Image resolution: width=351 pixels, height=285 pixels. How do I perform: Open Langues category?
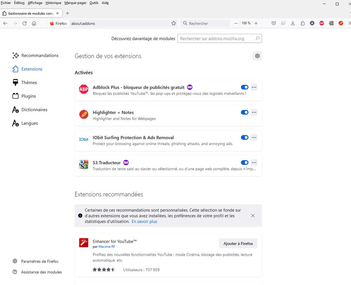tap(25, 123)
